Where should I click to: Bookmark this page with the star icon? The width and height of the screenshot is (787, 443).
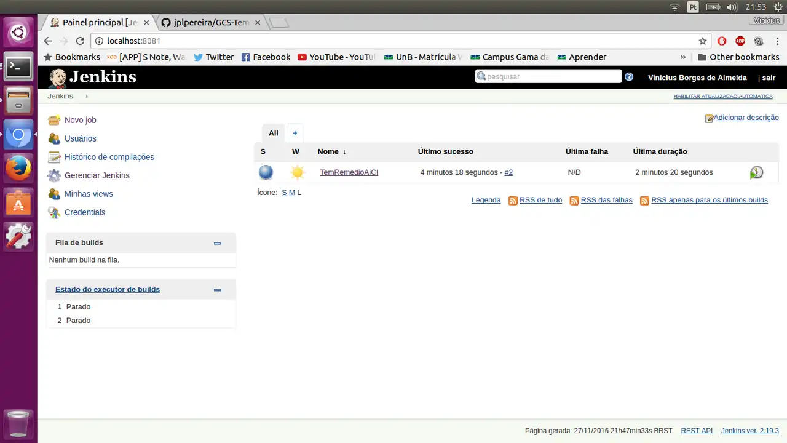(x=703, y=41)
